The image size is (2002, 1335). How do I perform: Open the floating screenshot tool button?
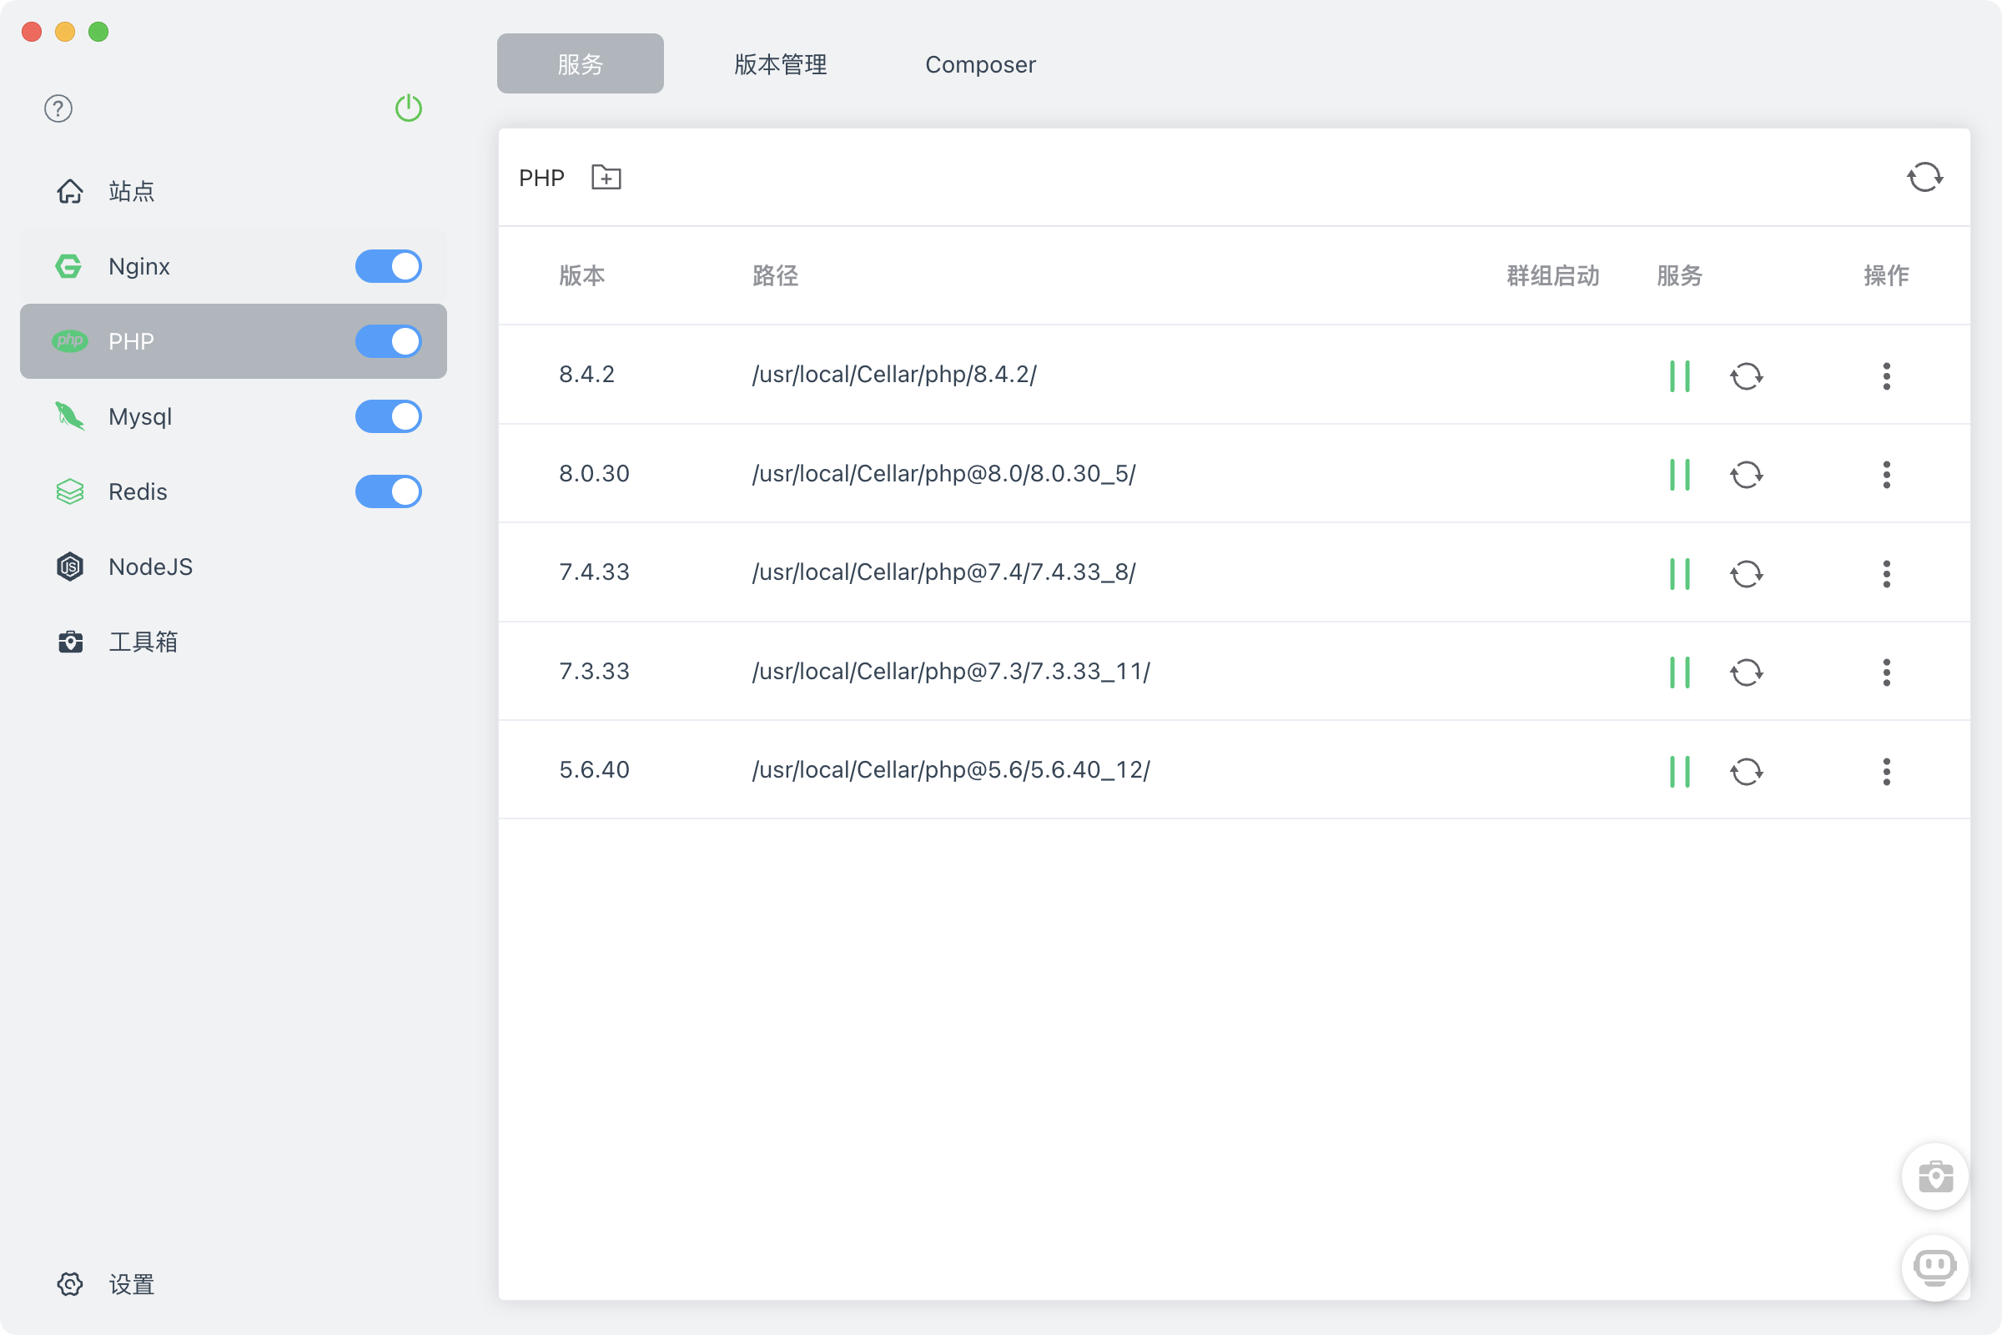click(x=1934, y=1176)
